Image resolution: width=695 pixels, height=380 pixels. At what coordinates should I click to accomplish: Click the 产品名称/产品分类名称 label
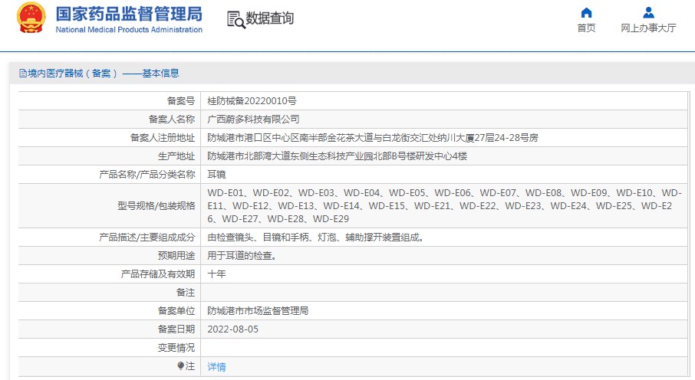click(x=147, y=175)
